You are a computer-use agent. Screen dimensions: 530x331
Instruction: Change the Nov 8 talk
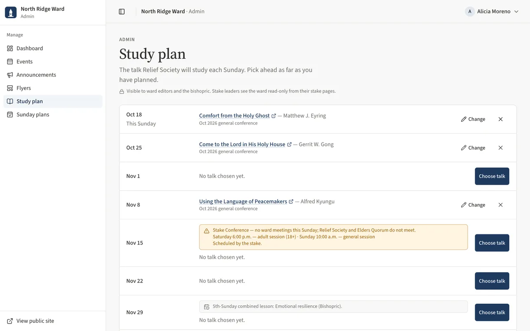[473, 205]
